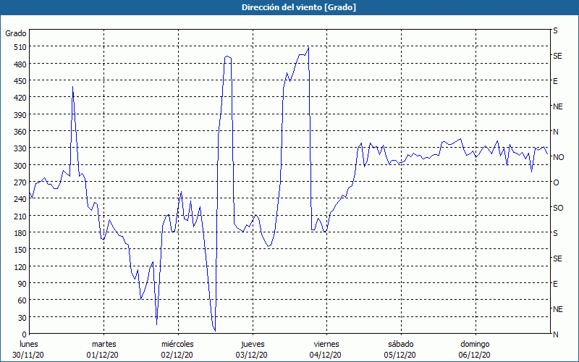579x362 pixels.
Task: Select the 30 value on the degree axis
Action: point(22,318)
